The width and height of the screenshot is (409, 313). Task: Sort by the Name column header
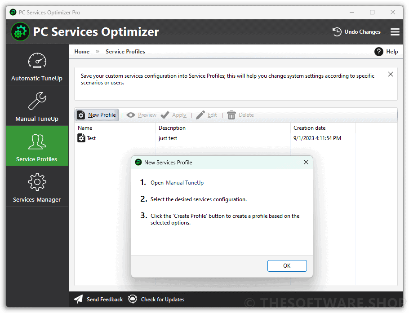[115, 128]
